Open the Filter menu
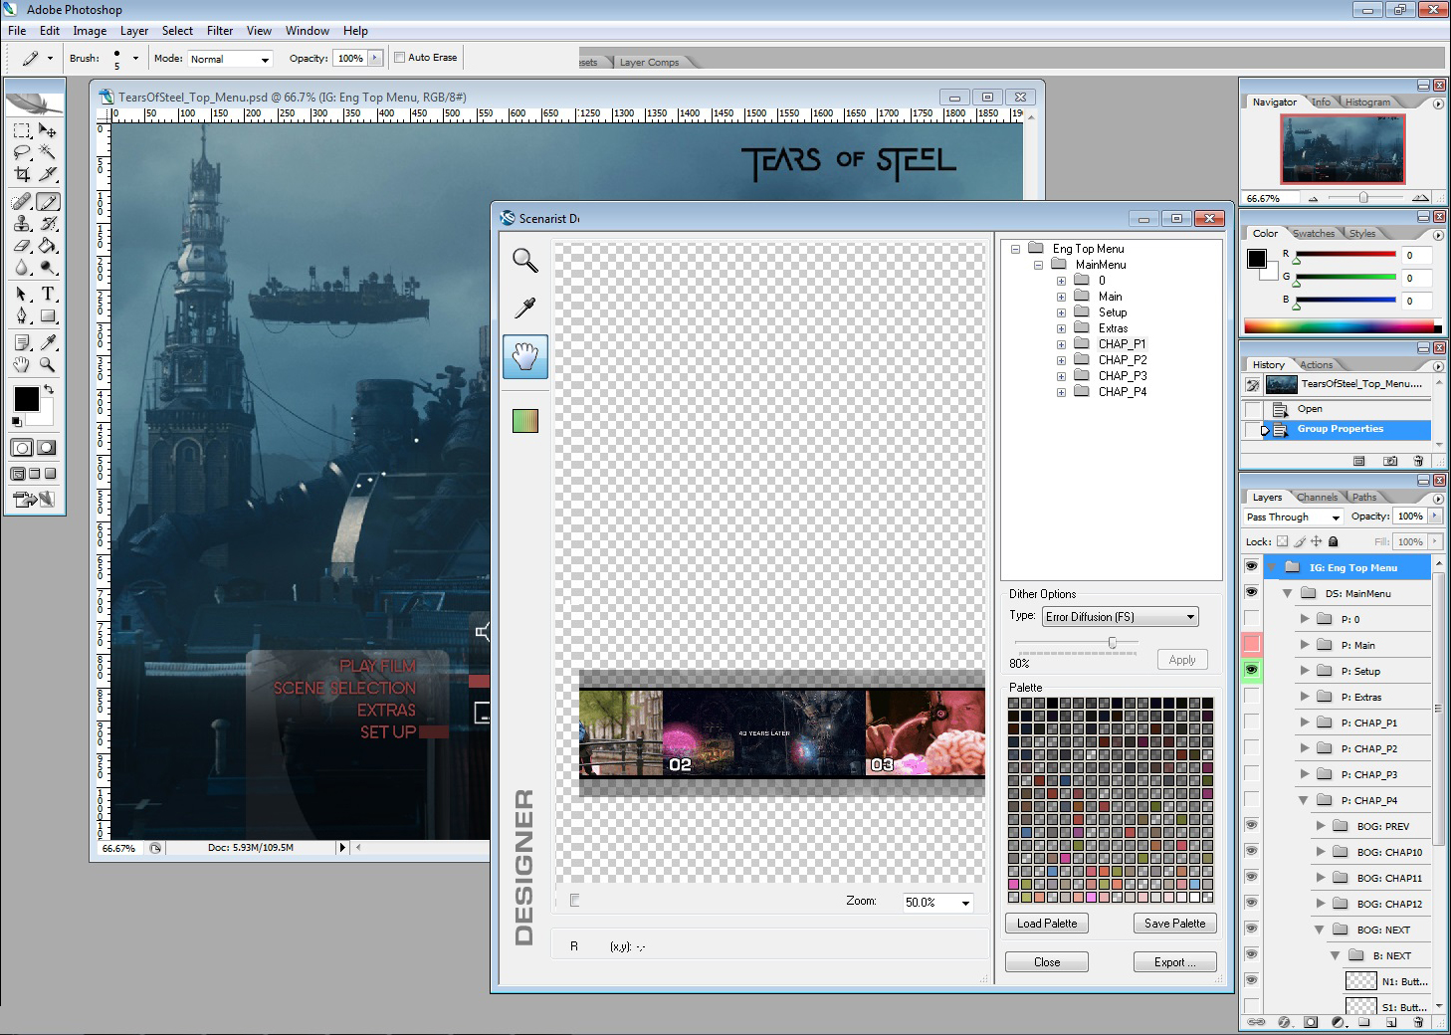The height and width of the screenshot is (1035, 1451). pos(220,31)
